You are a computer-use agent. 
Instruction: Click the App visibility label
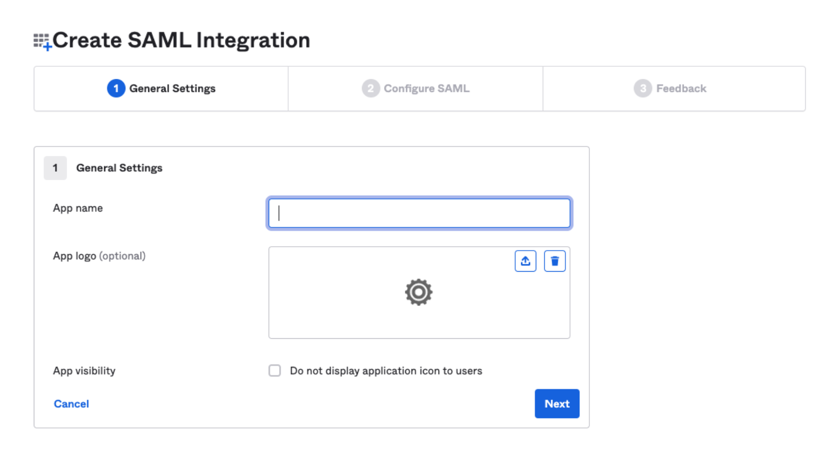point(84,371)
